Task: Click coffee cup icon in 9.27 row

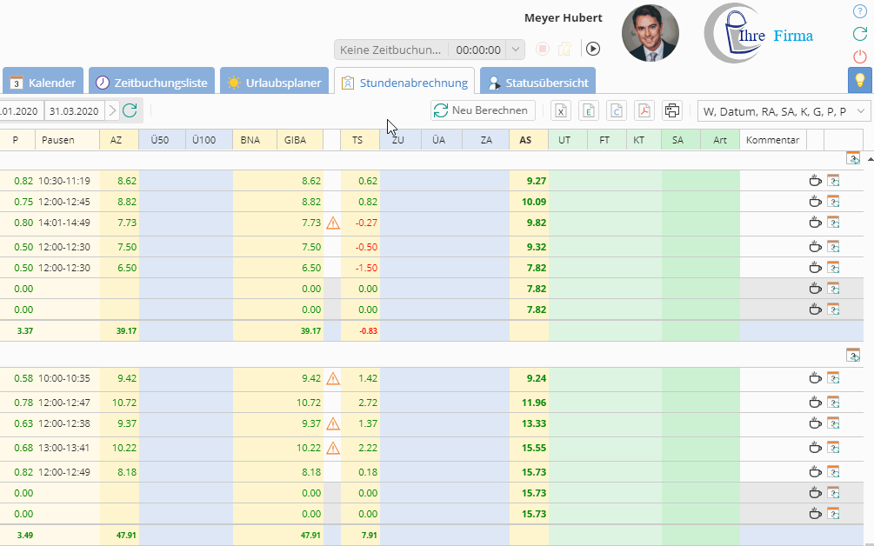Action: [x=815, y=181]
